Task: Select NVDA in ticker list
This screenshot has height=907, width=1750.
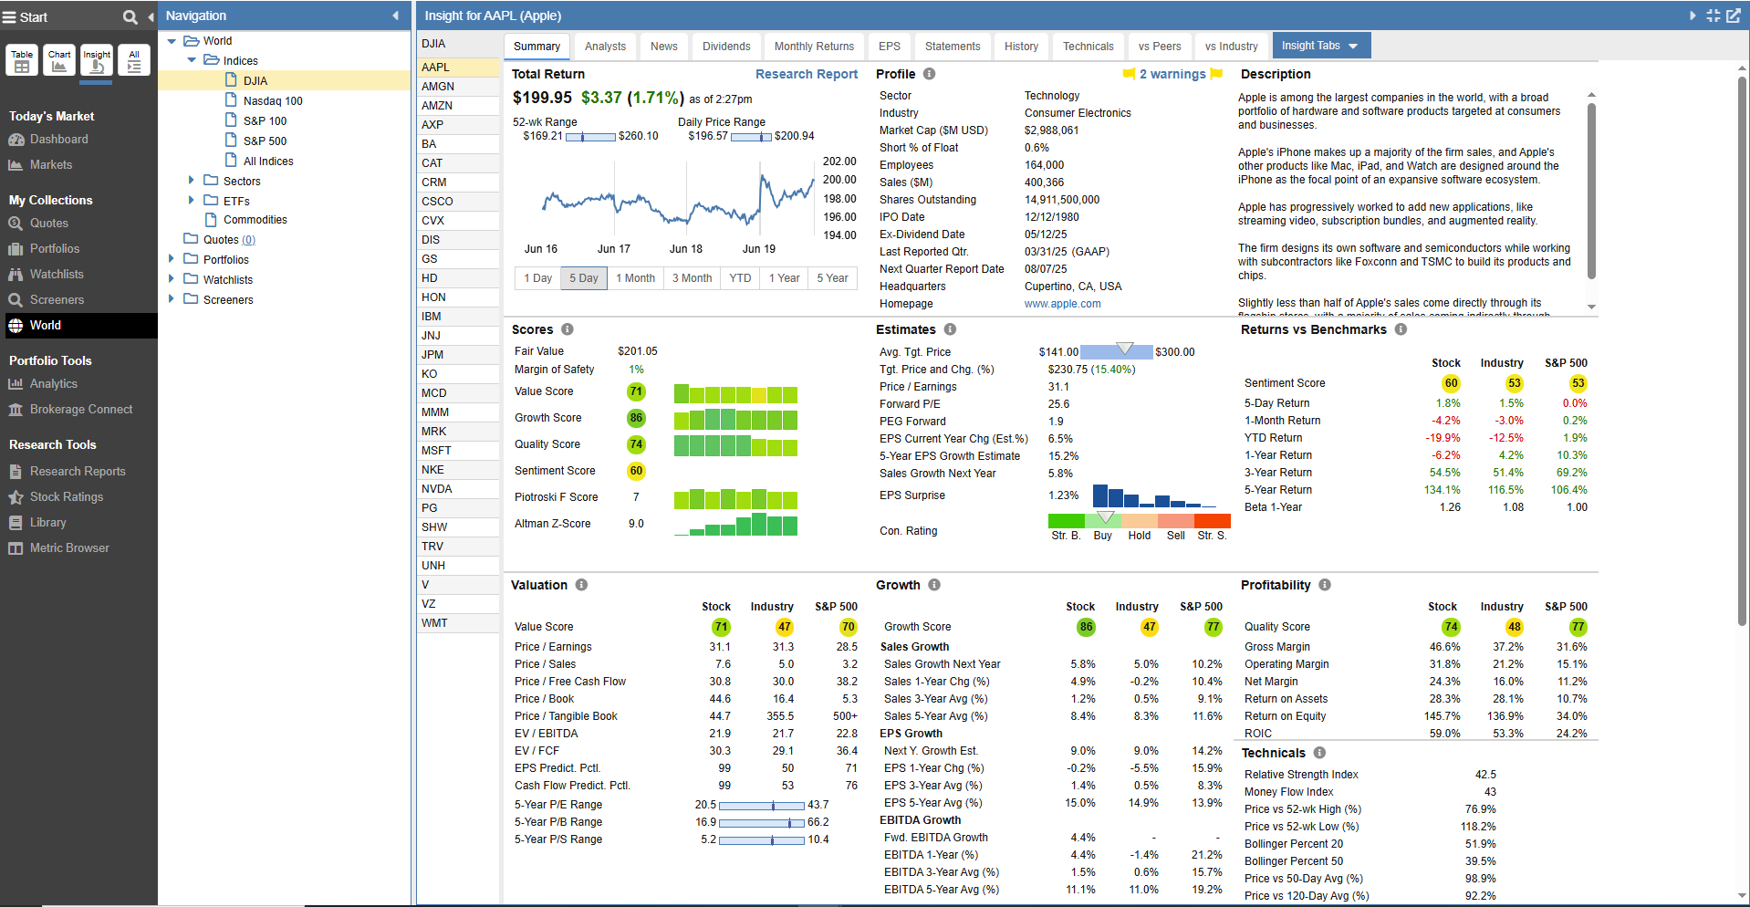Action: pos(458,489)
